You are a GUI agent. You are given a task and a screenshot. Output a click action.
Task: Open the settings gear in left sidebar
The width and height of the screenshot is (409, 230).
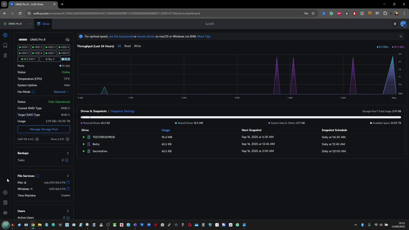point(5,193)
